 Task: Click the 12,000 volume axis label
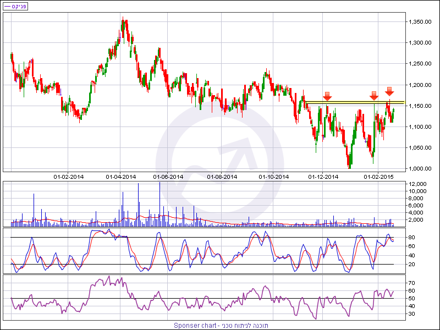click(417, 184)
